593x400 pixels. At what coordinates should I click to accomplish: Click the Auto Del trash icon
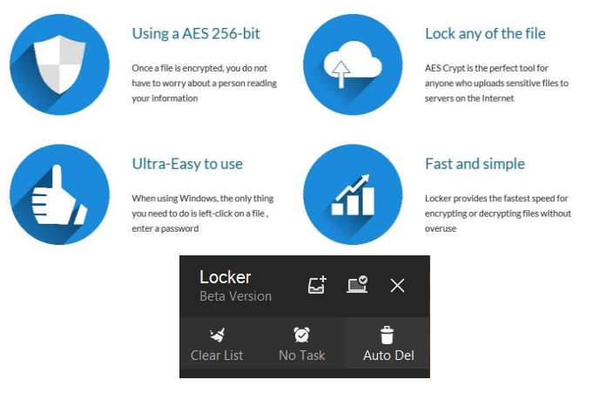pyautogui.click(x=387, y=335)
